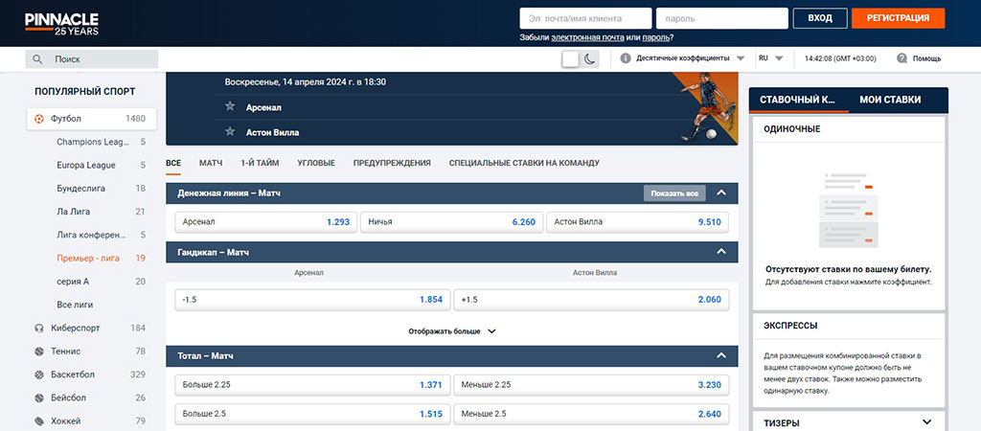981x431 pixels.
Task: Bet on Ничья at 6.260
Action: point(452,222)
